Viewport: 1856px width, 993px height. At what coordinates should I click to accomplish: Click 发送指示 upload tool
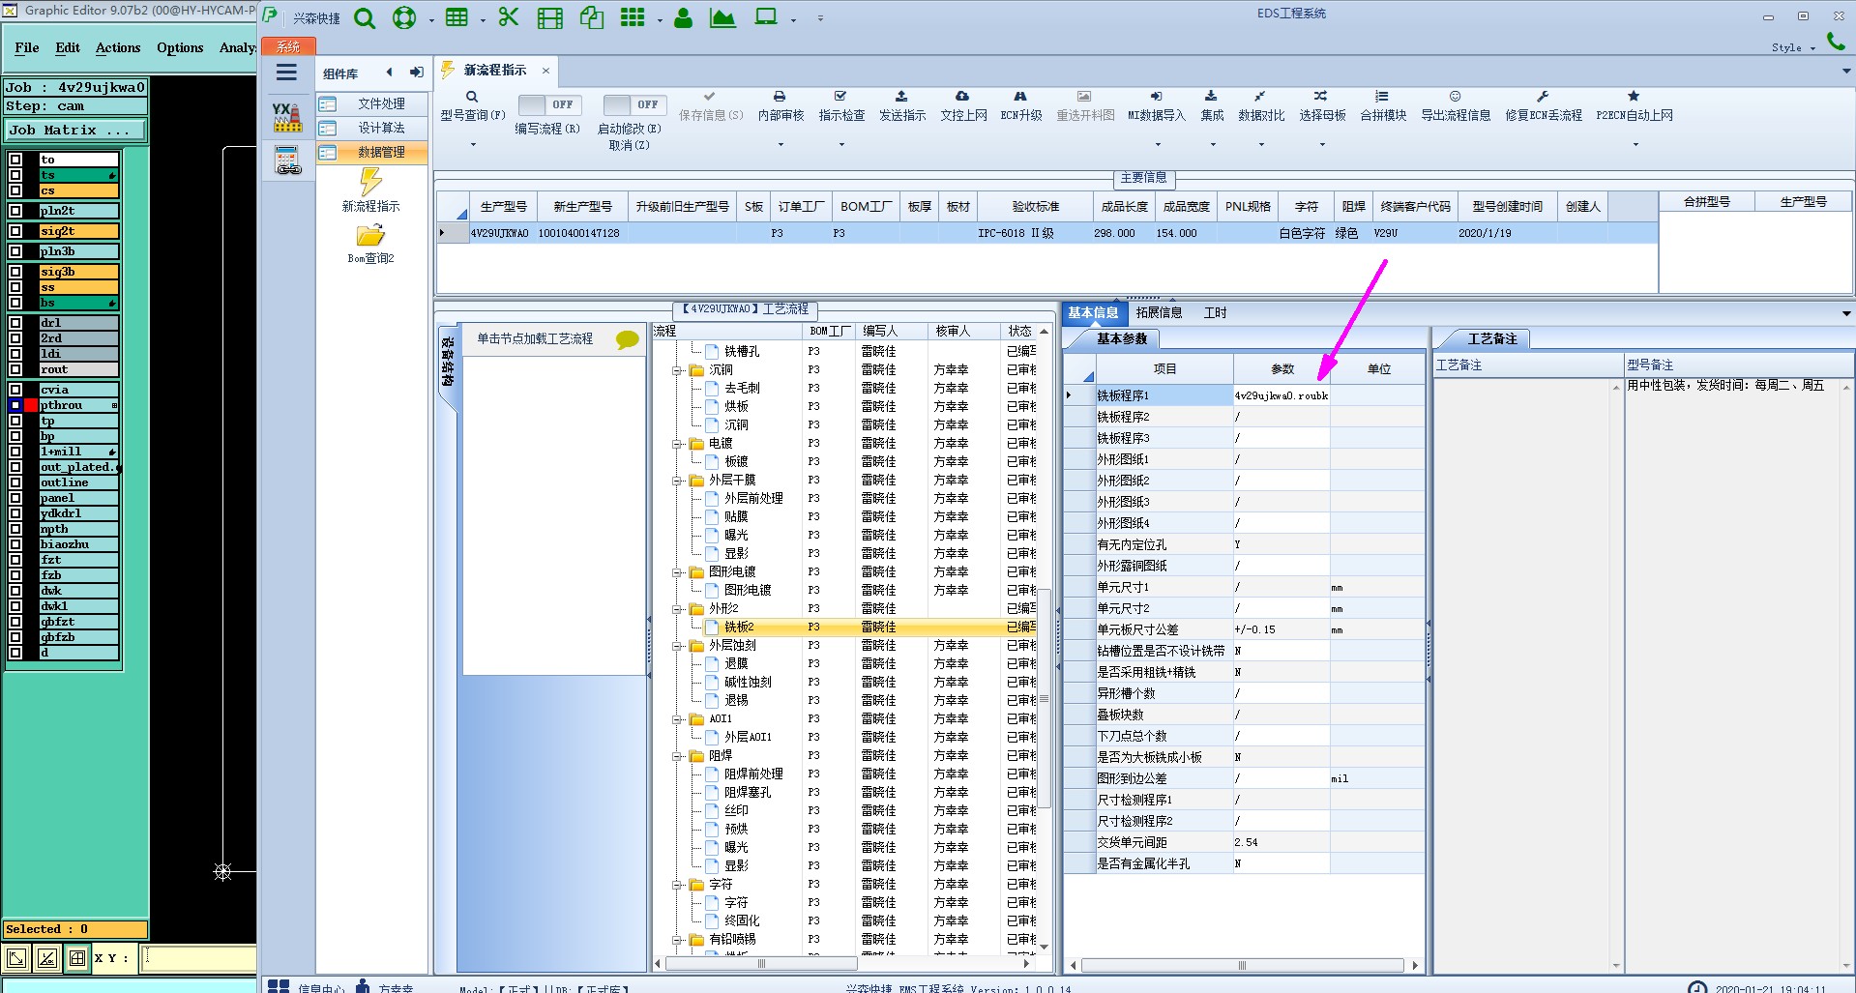pos(901,106)
